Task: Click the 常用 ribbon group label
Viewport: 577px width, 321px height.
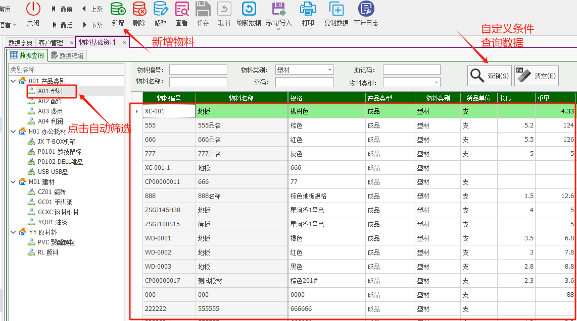Action: (x=5, y=9)
